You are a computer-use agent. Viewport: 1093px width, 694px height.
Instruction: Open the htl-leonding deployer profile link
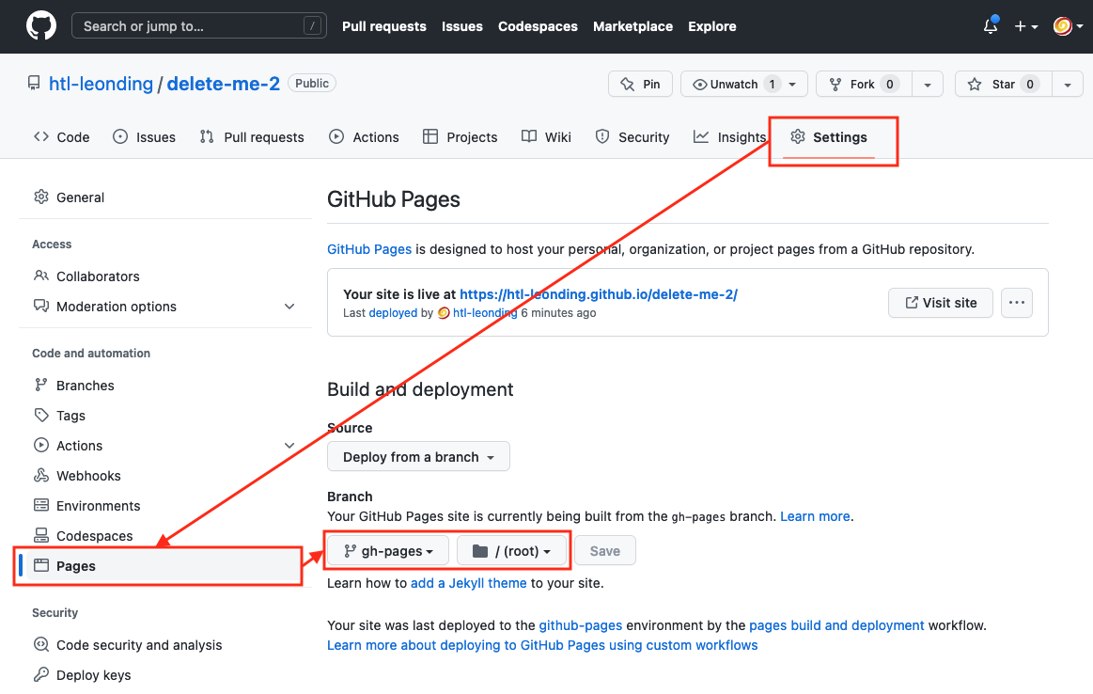pos(485,313)
